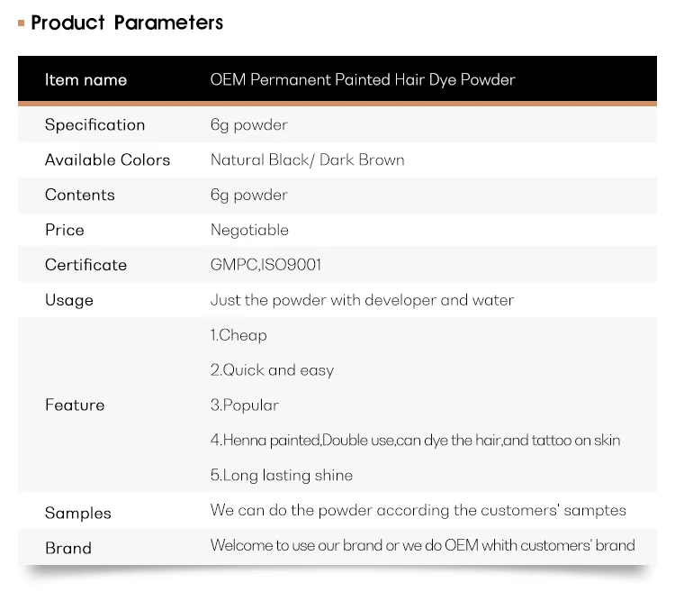
Task: Select the 2.Quick and easy feature line
Action: pyautogui.click(x=272, y=370)
